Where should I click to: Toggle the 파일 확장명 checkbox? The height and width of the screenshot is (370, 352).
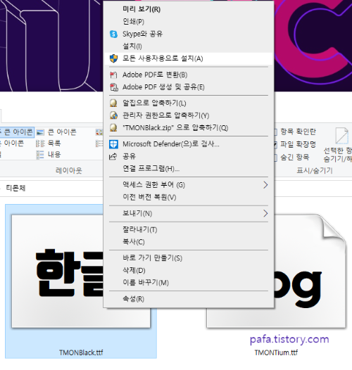point(275,144)
